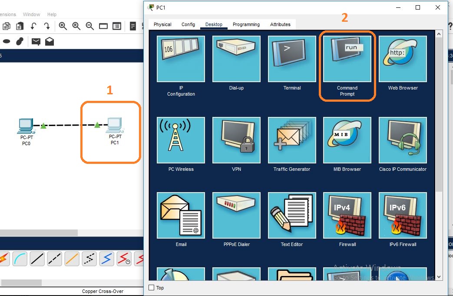Click the down arrow on the vertical scrollbar

click(x=439, y=276)
